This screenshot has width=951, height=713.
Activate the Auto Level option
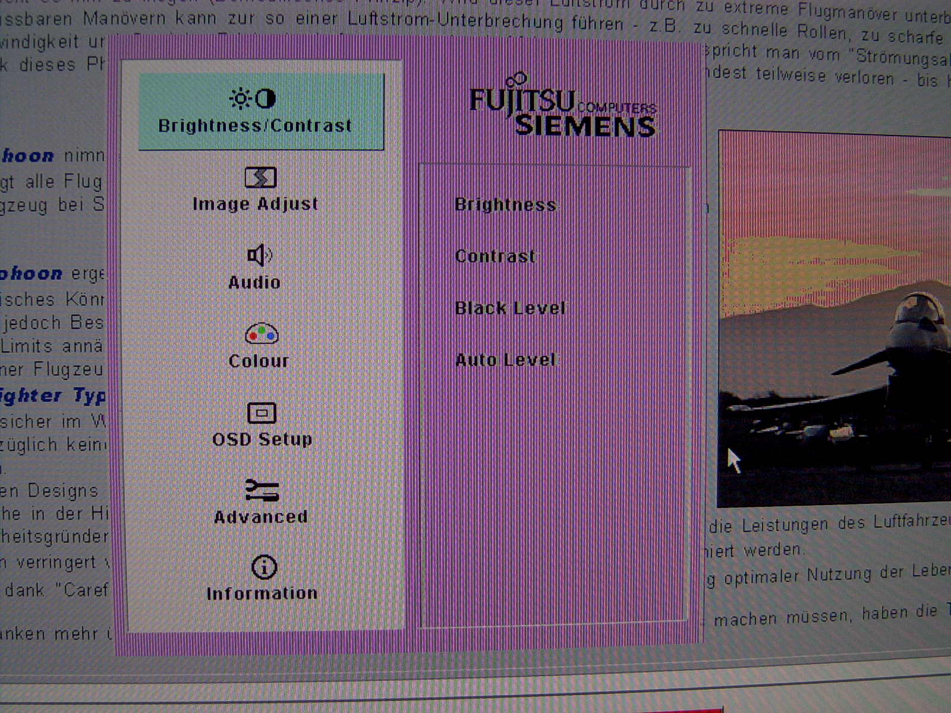(505, 360)
